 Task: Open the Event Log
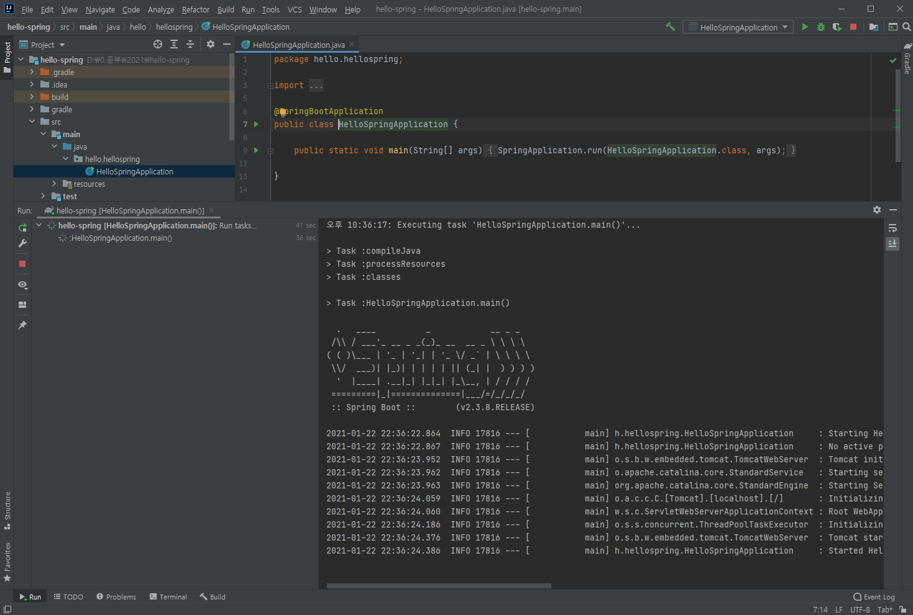pyautogui.click(x=874, y=597)
